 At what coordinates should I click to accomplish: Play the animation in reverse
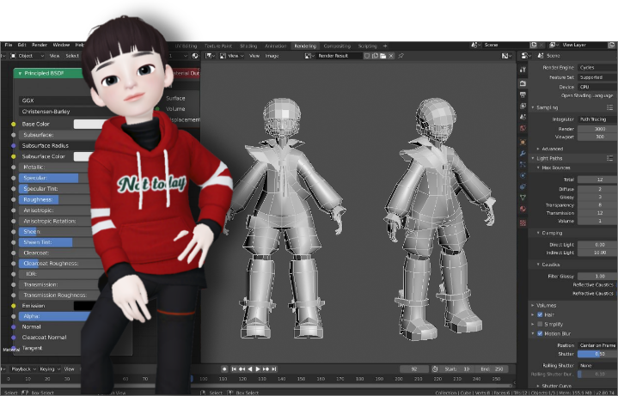(250, 369)
